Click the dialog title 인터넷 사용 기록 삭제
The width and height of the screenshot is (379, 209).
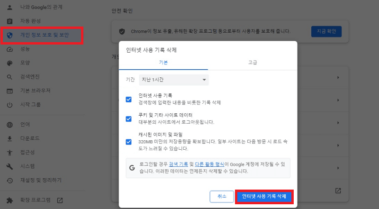tap(151, 50)
